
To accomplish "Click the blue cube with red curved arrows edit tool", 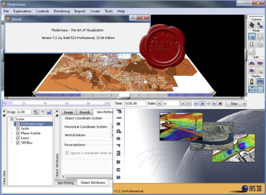I will tap(260, 63).
